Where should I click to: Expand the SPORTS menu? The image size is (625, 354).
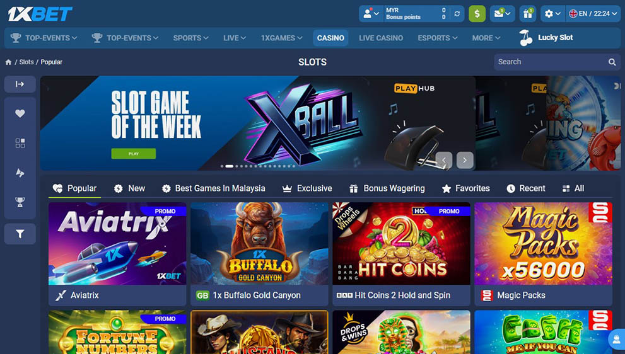tap(190, 38)
